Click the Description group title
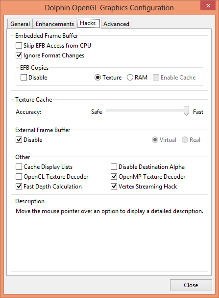This screenshot has height=298, width=219. click(30, 201)
